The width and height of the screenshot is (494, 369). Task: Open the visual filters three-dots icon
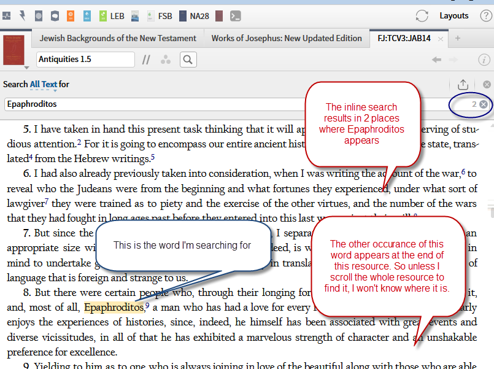coord(166,60)
